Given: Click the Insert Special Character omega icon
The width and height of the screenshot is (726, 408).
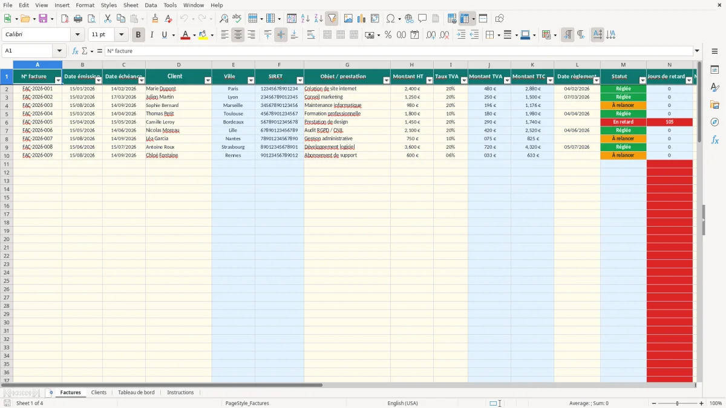Looking at the screenshot, I should pos(390,19).
